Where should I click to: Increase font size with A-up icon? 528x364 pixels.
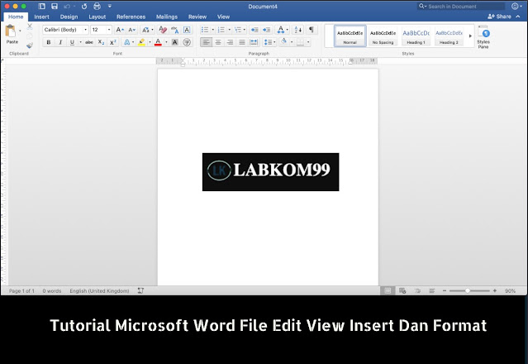tap(120, 30)
